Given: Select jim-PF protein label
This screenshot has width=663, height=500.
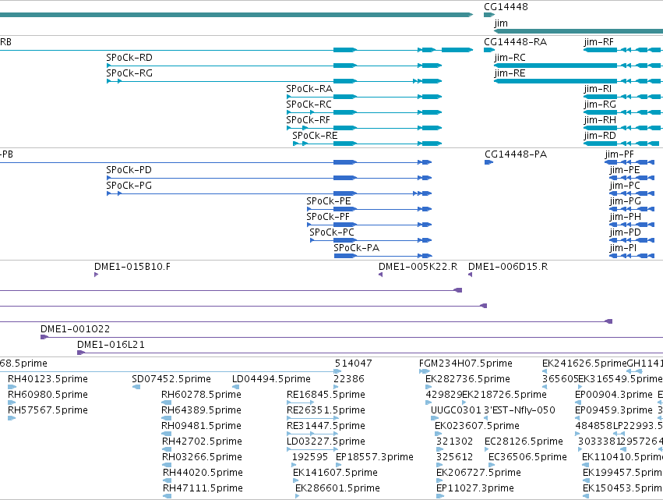Looking at the screenshot, I should tap(619, 154).
